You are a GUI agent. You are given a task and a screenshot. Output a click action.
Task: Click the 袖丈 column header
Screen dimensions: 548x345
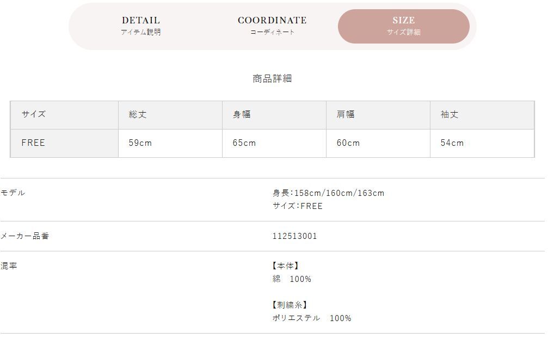point(482,115)
